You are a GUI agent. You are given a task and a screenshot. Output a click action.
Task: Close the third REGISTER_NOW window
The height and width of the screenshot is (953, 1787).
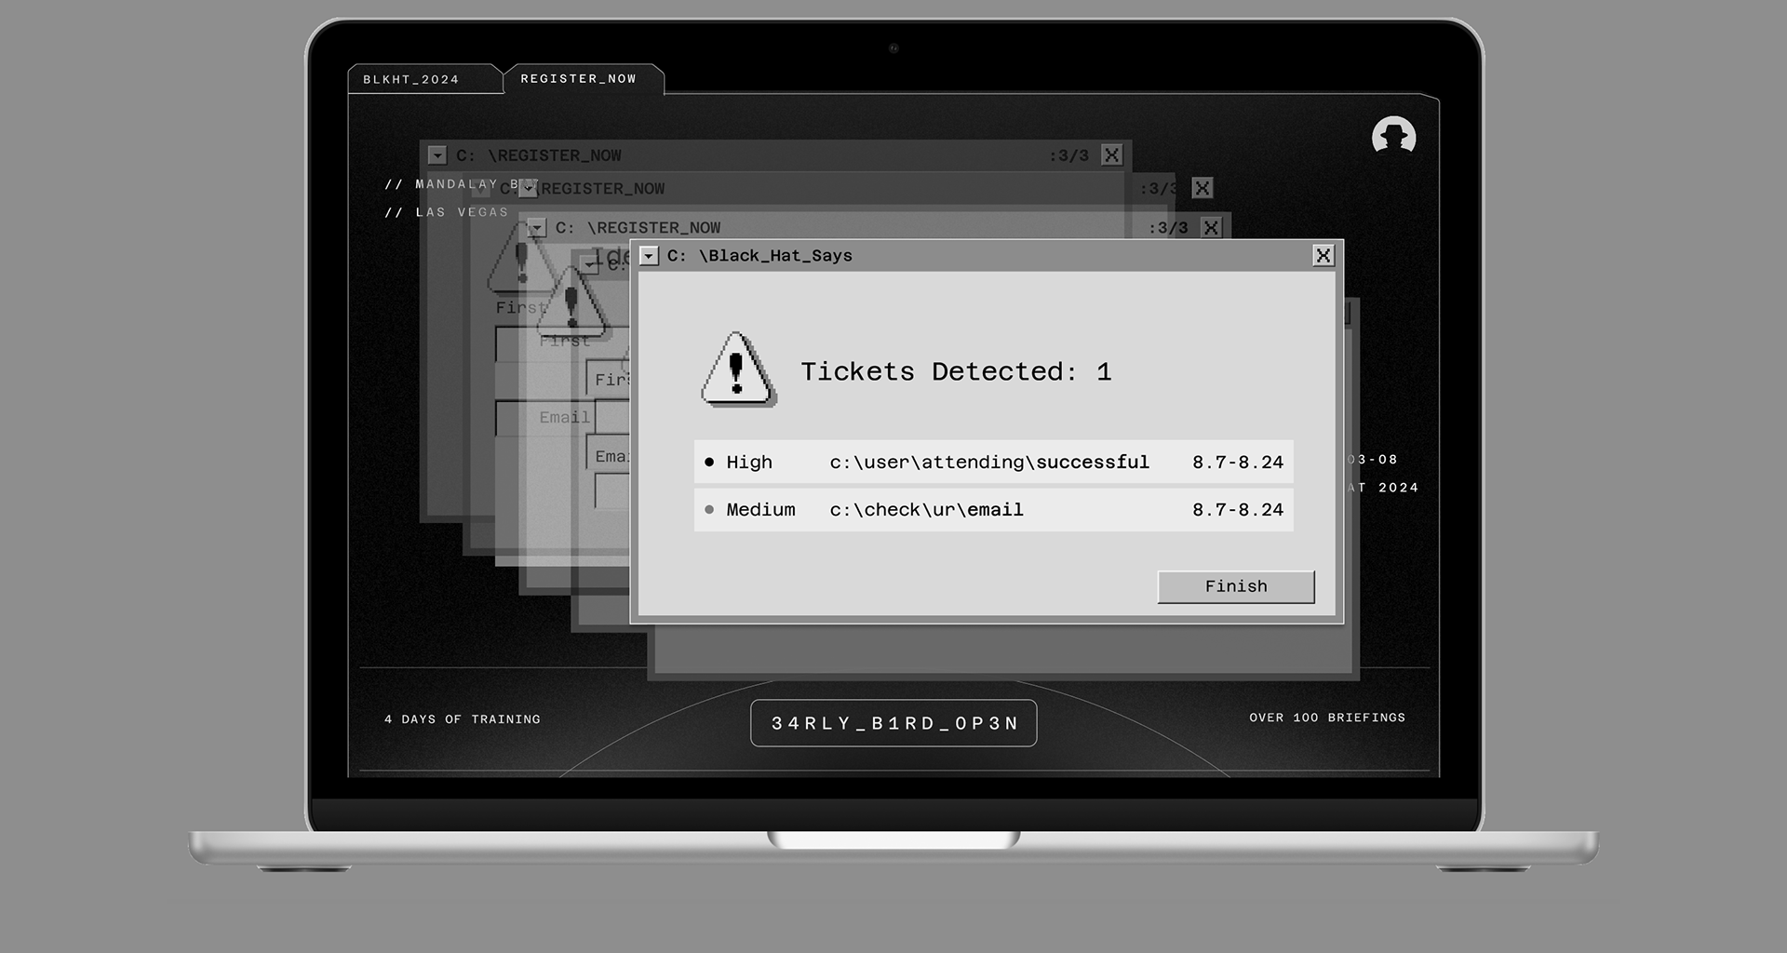click(1211, 227)
